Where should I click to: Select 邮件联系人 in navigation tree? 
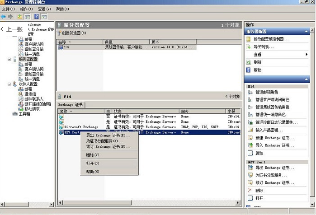tap(34, 99)
